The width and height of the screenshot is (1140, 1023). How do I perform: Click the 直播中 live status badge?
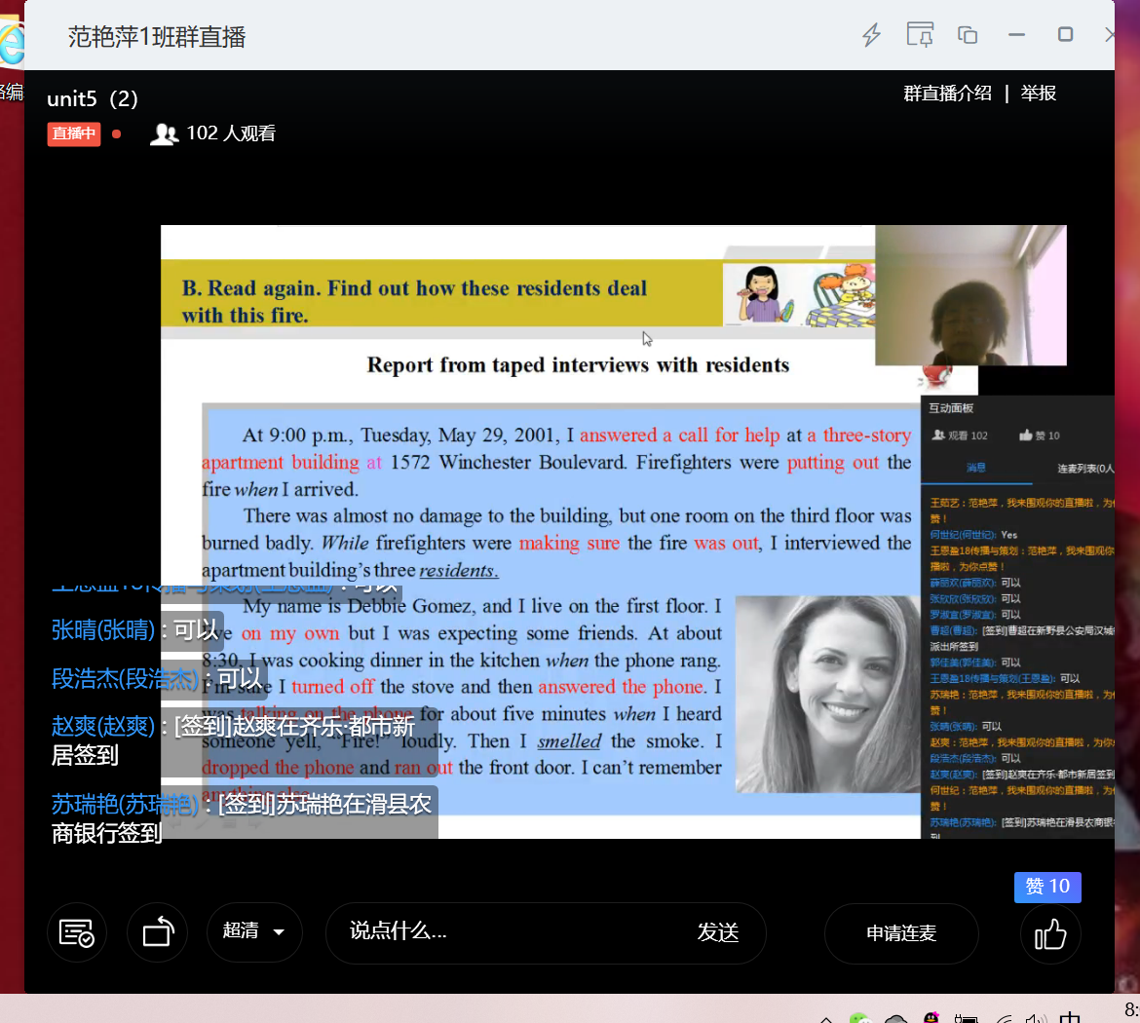74,133
